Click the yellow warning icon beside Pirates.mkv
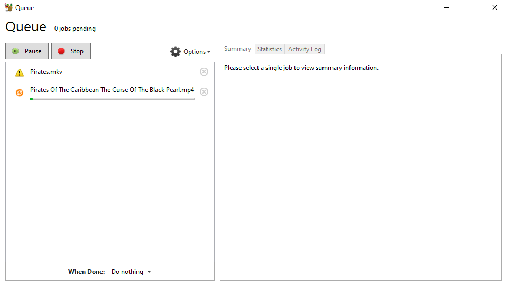 20,72
